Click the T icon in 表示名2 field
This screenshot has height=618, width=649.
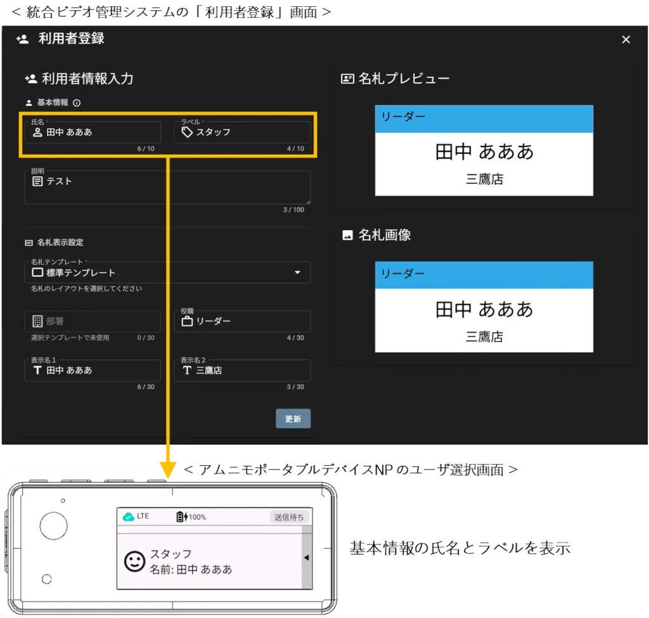click(187, 370)
